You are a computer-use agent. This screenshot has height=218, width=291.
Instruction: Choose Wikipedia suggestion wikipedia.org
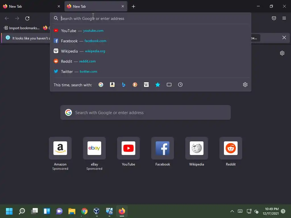click(151, 51)
